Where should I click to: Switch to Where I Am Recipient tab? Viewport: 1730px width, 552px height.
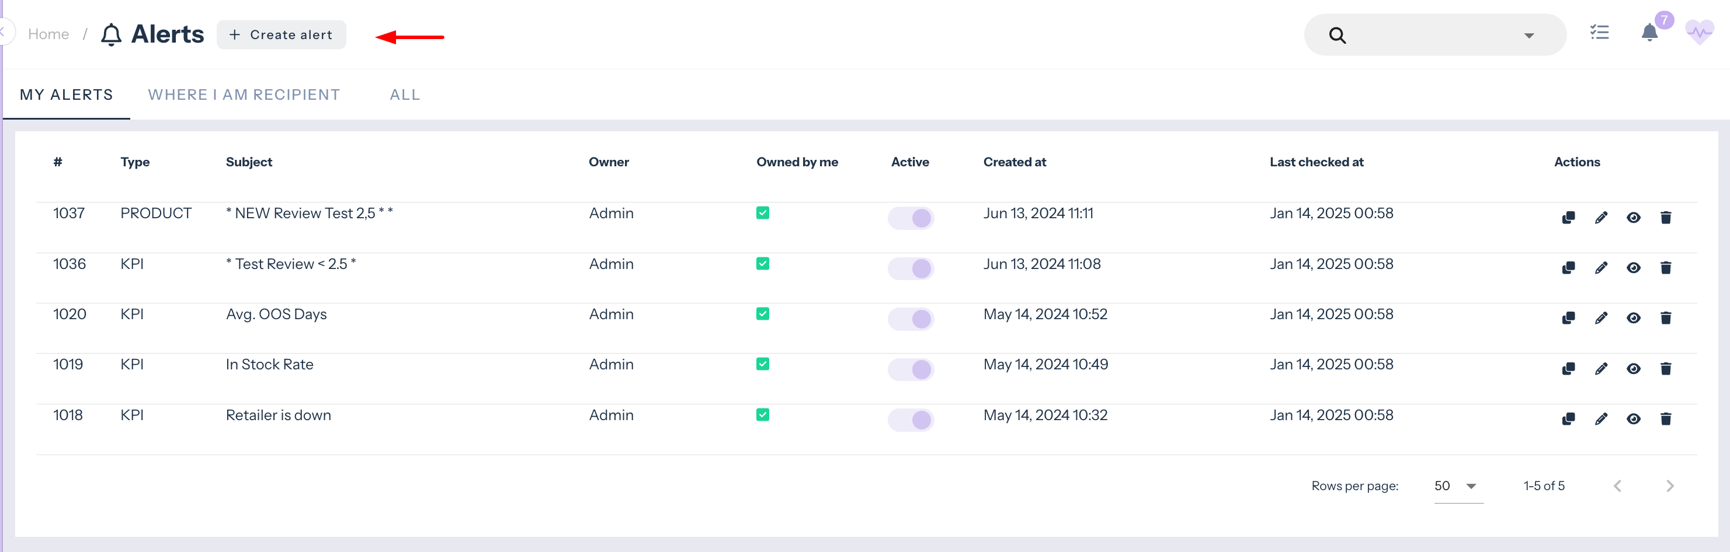pyautogui.click(x=244, y=95)
